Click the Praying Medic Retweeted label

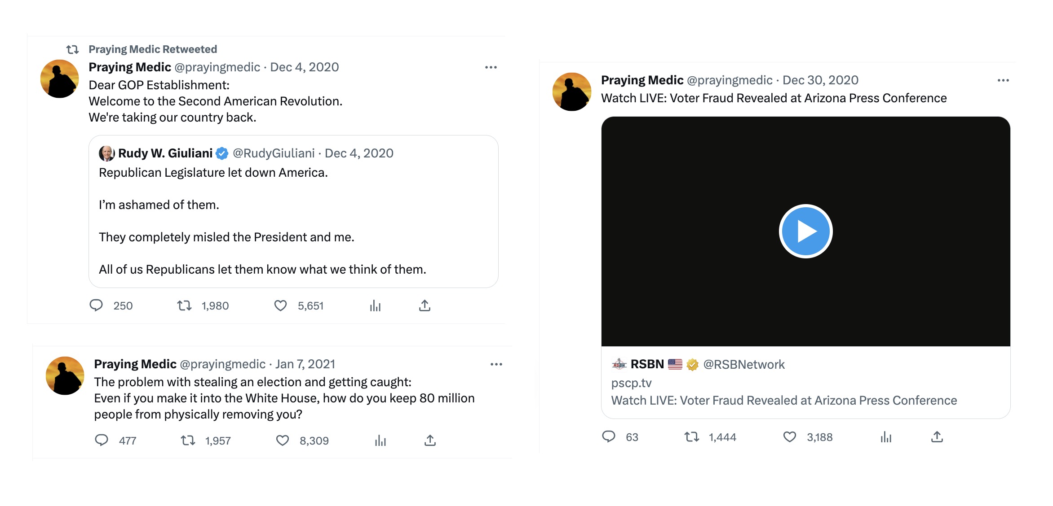(x=153, y=49)
